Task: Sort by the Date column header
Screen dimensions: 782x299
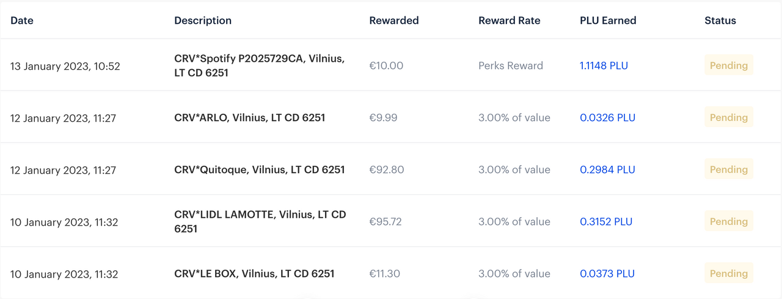Action: tap(22, 20)
